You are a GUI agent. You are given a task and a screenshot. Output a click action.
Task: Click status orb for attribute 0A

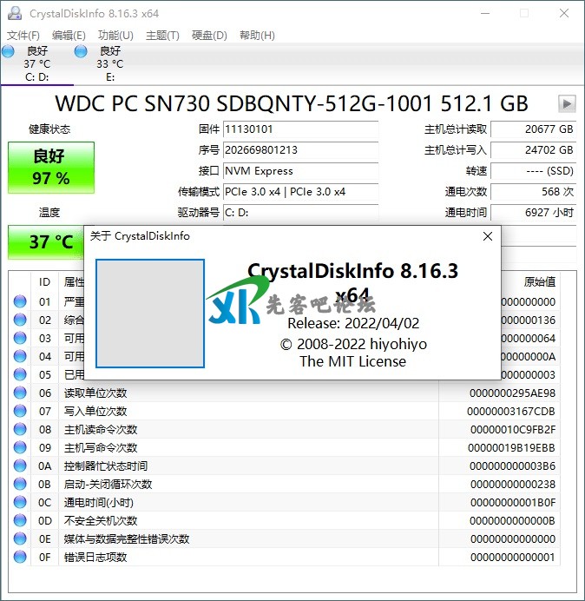pyautogui.click(x=20, y=466)
